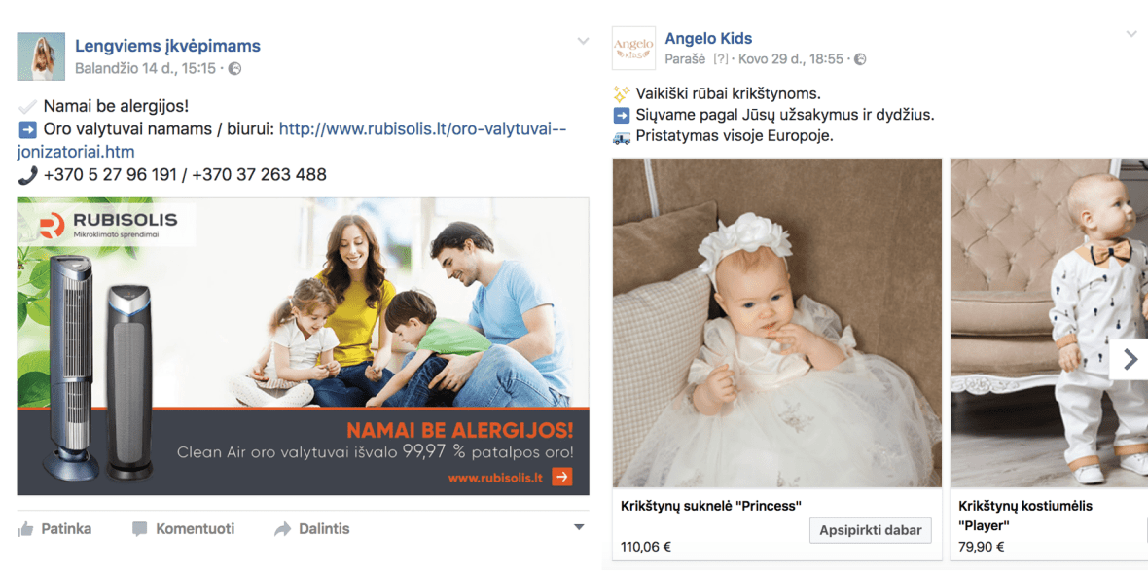Click the Komentuoti speech bubble icon

click(140, 528)
